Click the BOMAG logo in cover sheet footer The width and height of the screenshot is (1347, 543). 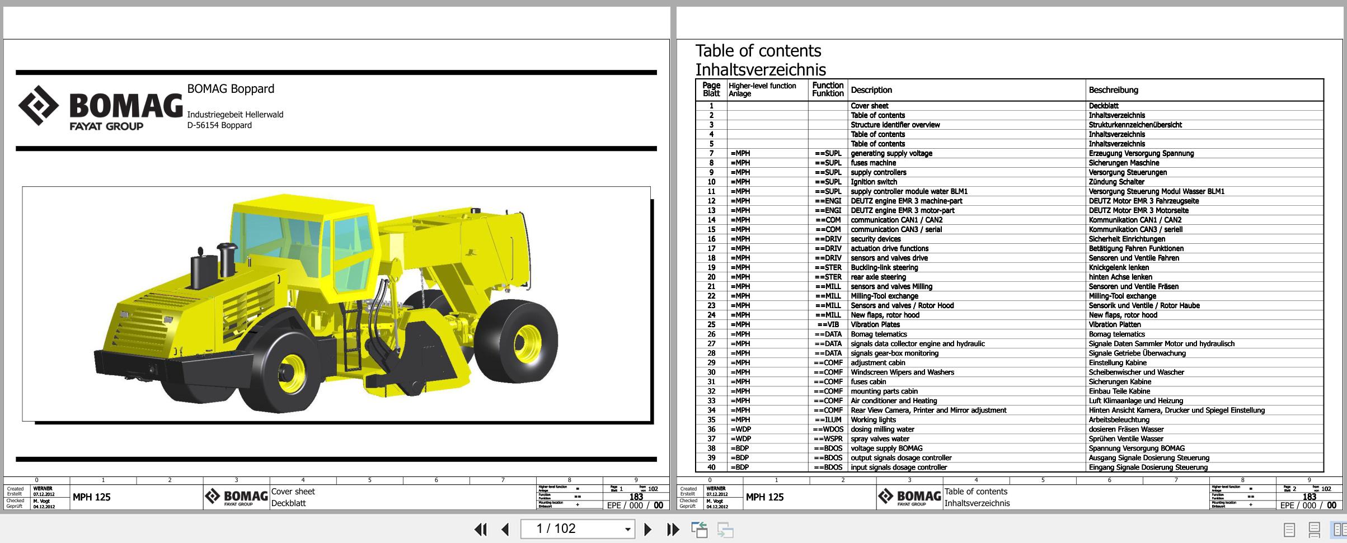[236, 497]
